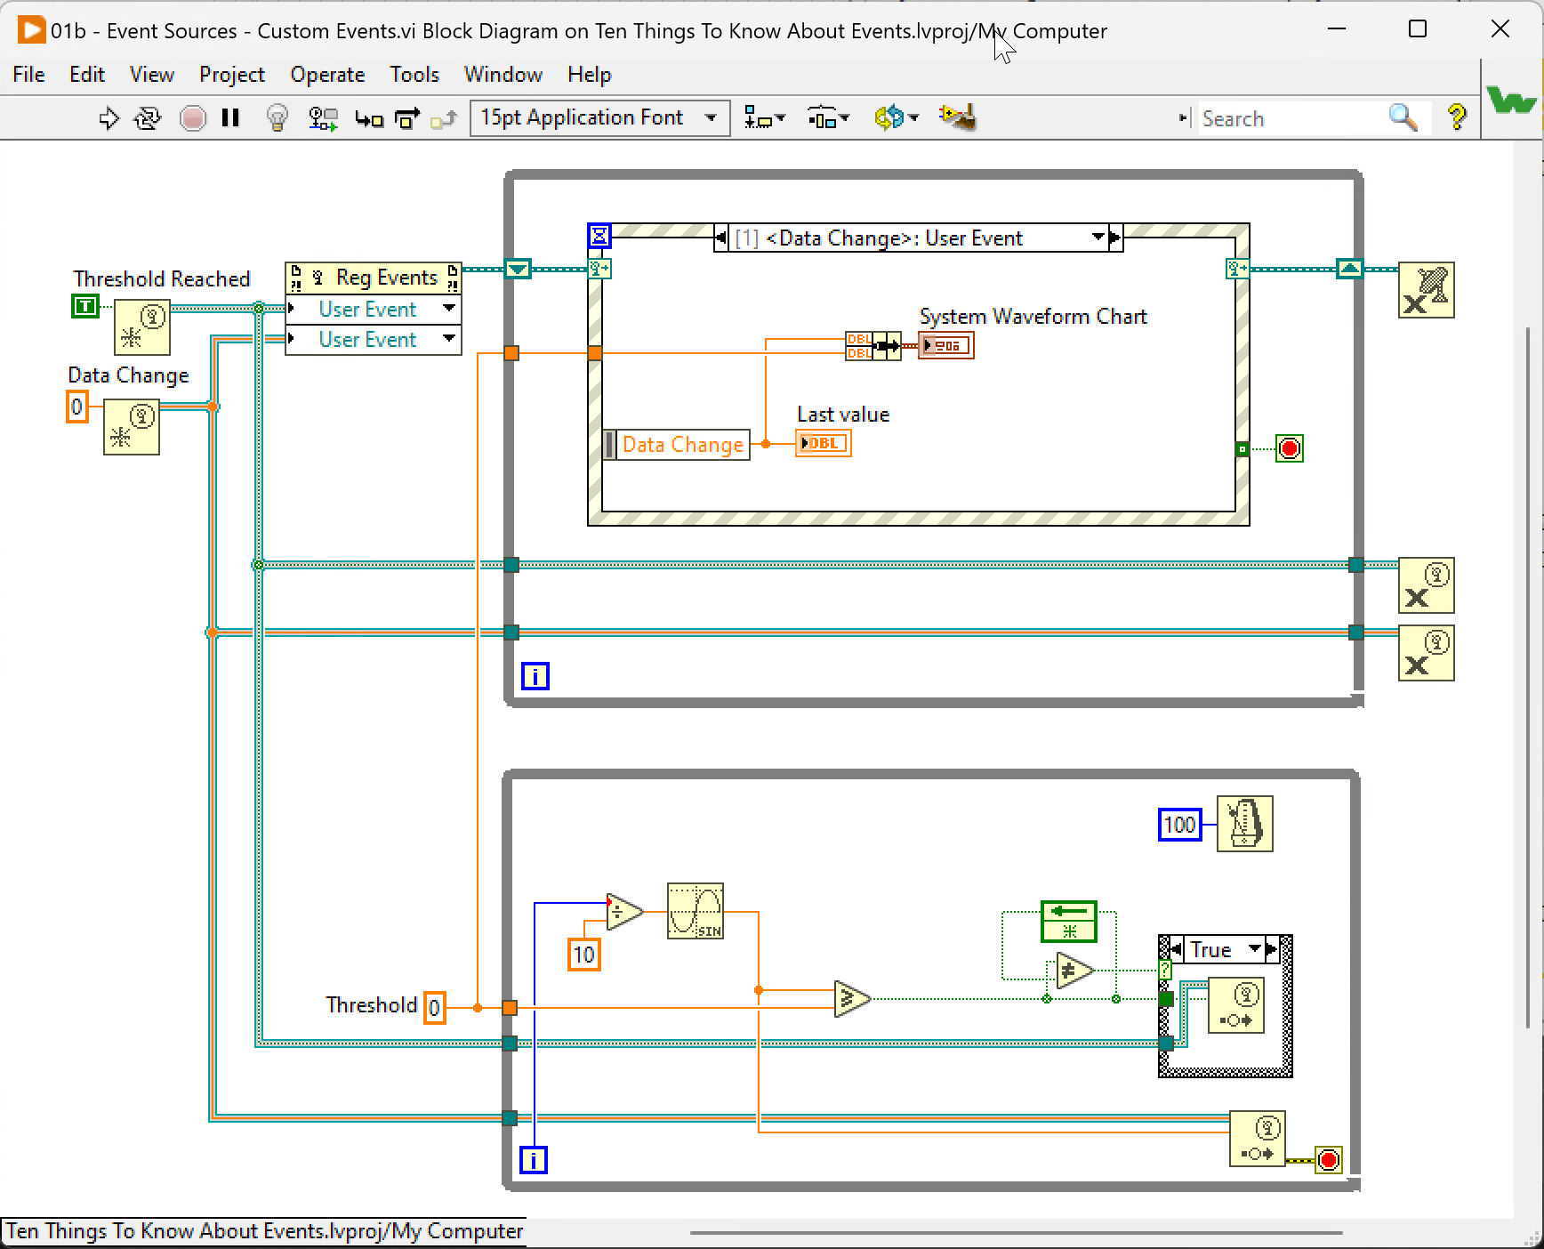Image resolution: width=1544 pixels, height=1249 pixels.
Task: Click the event structure timeout hourglass terminal
Action: tap(599, 236)
